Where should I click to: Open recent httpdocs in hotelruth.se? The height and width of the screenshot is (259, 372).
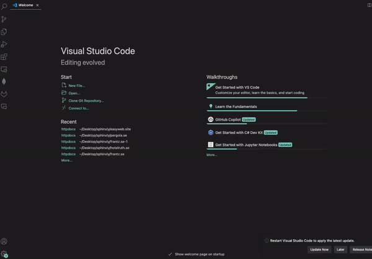[68, 147]
